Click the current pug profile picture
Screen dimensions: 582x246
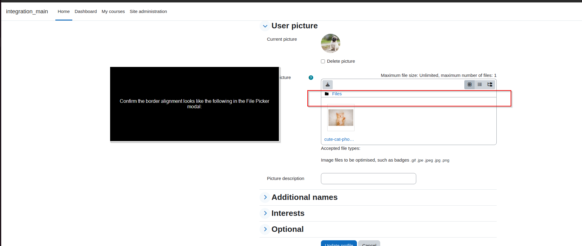(x=331, y=43)
